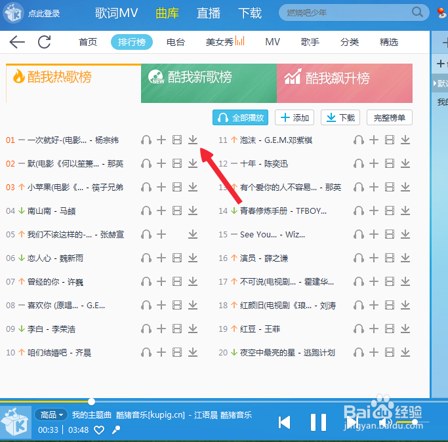Open MV for song 01 一次就好
Image resolution: width=448 pixels, height=442 pixels.
(177, 140)
